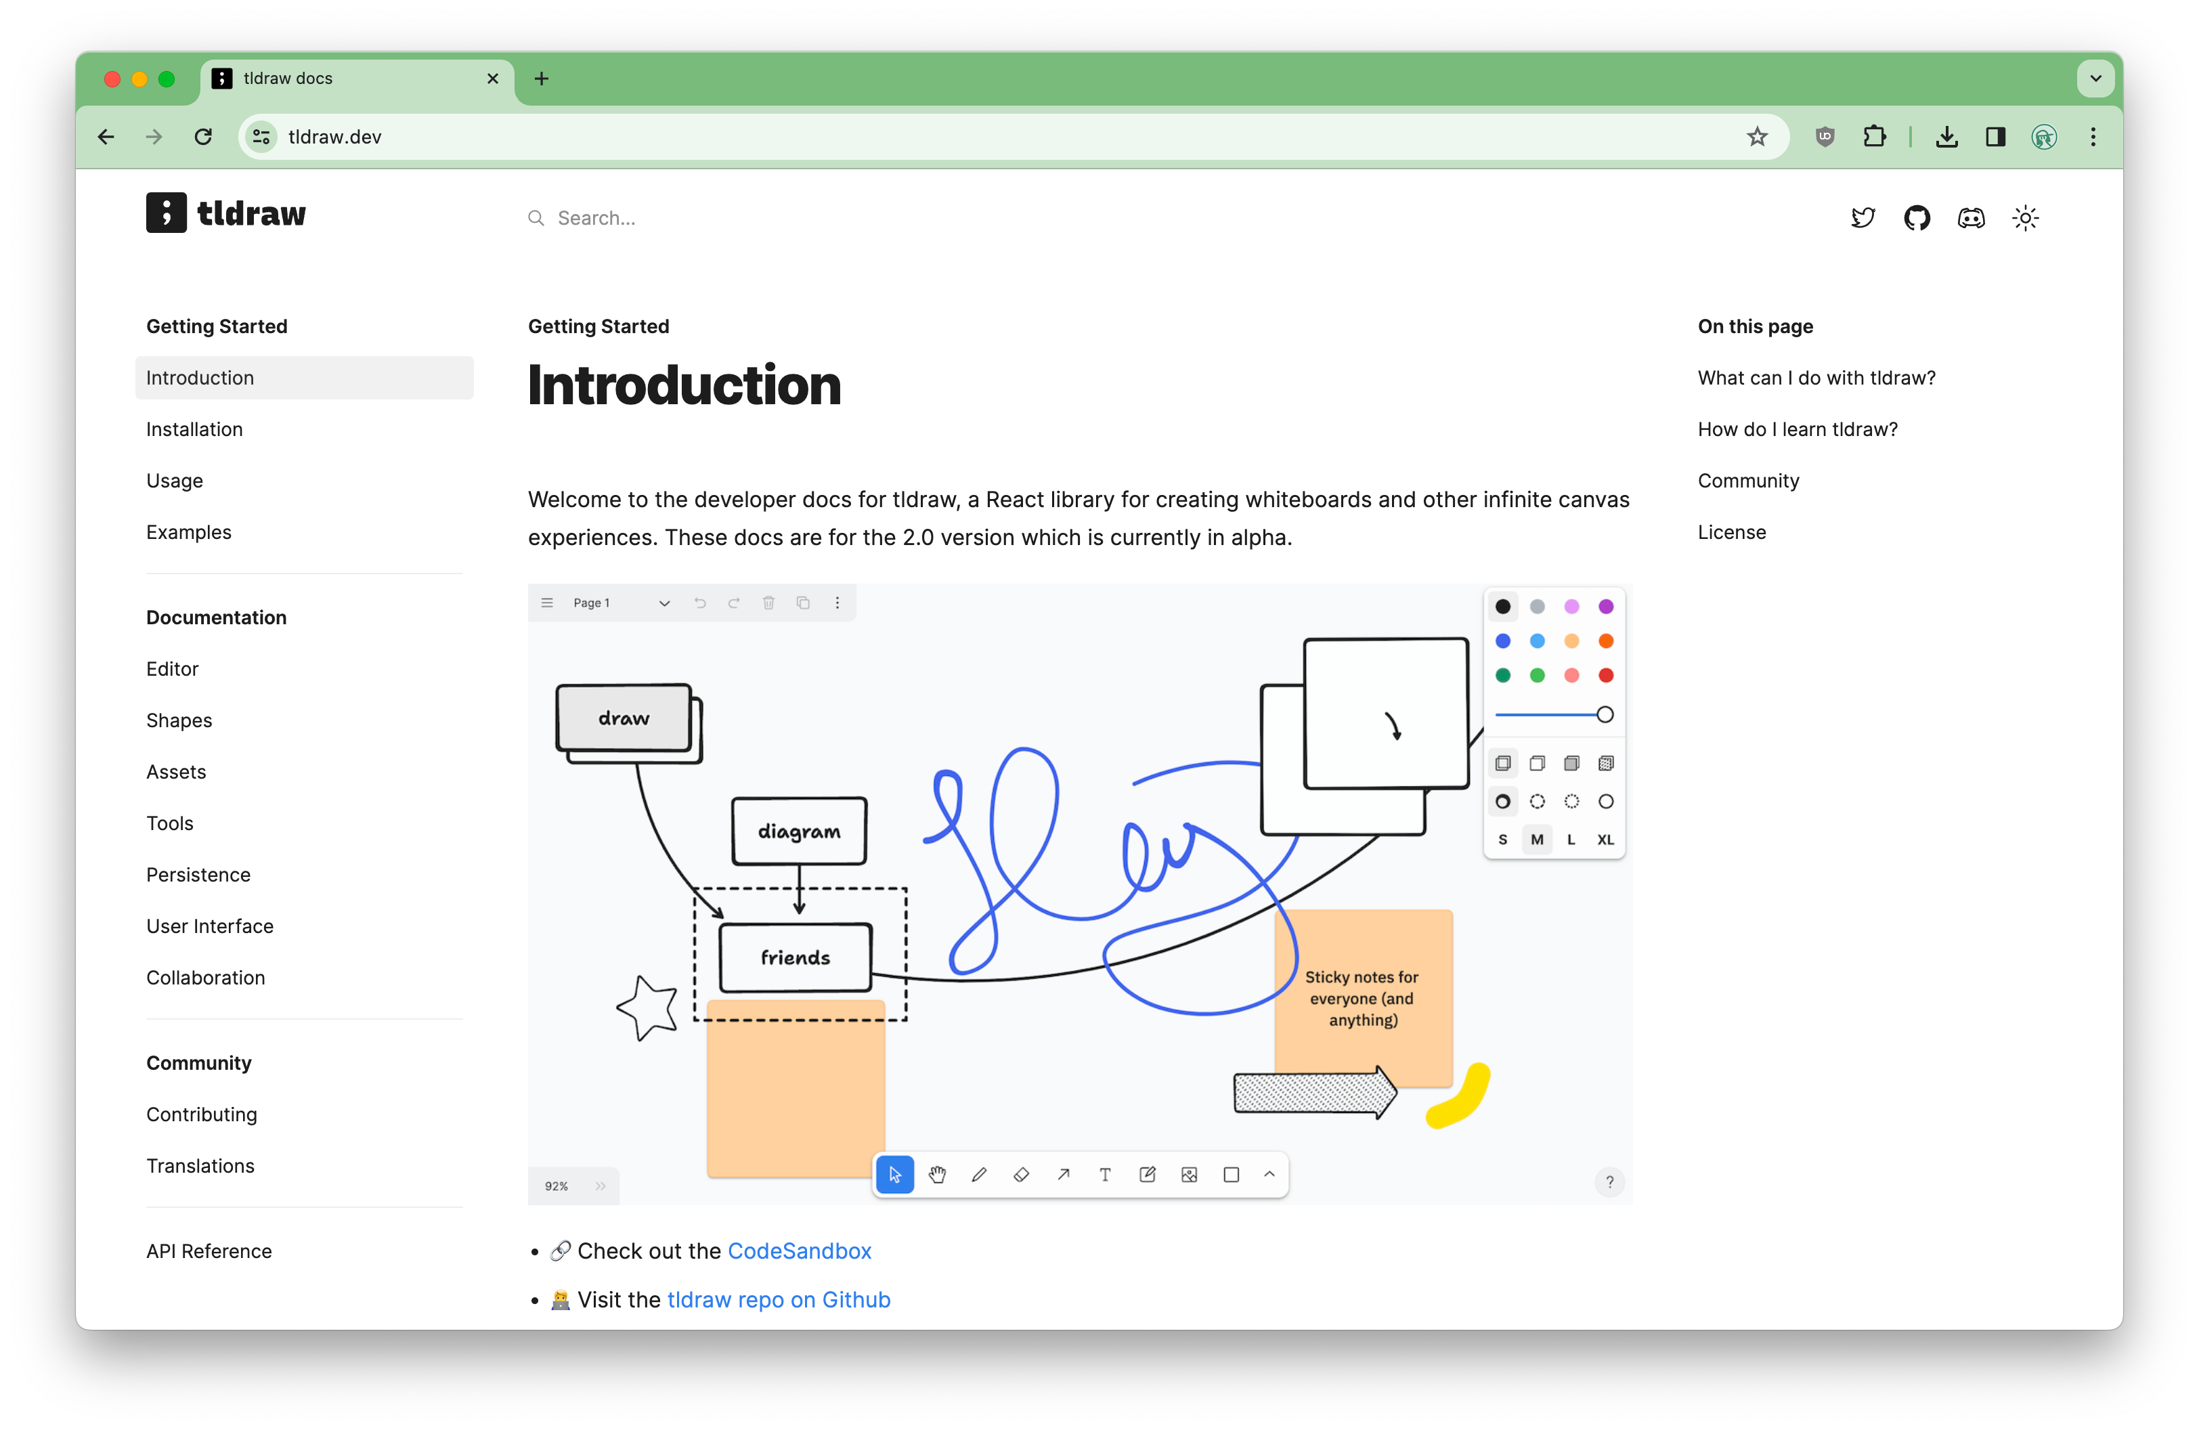
Task: Select the Draw/Pencil tool
Action: (x=978, y=1175)
